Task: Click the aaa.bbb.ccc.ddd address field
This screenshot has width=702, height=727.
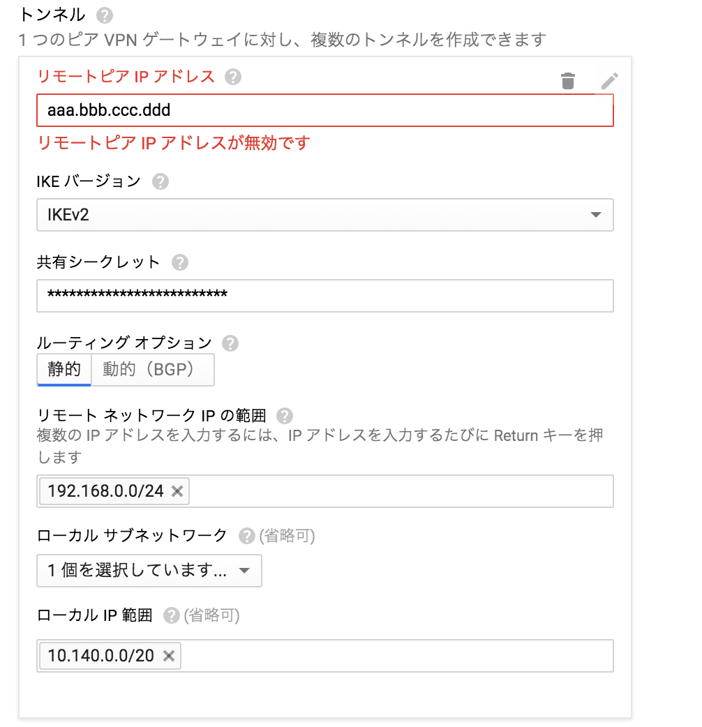Action: point(325,110)
